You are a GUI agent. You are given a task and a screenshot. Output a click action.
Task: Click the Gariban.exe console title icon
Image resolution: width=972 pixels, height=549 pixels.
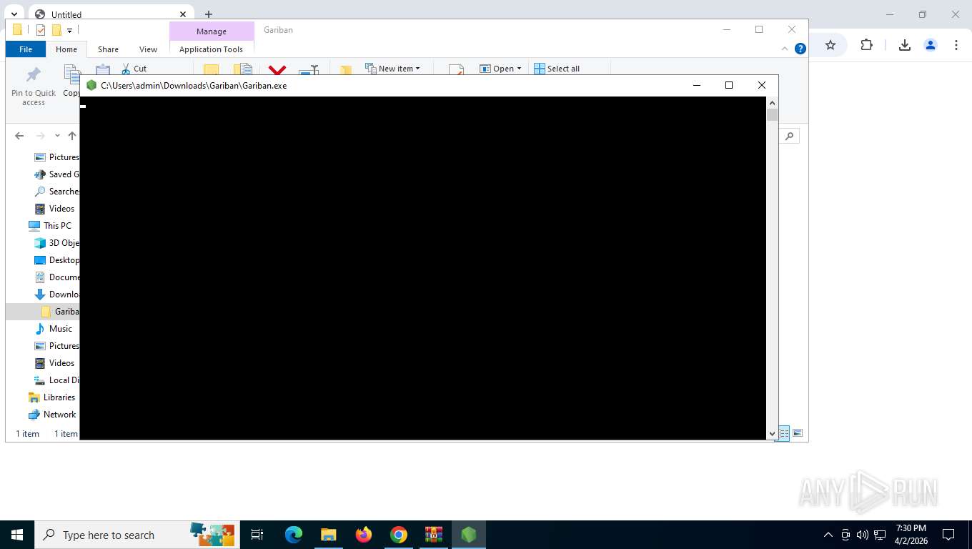click(x=91, y=85)
